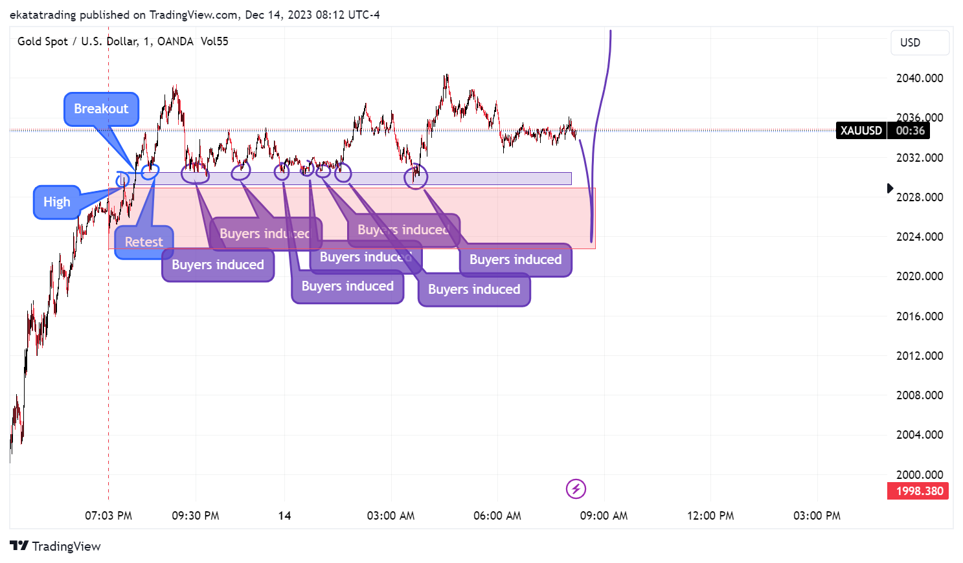The height and width of the screenshot is (563, 963).
Task: Click the ekatatrading published header text
Action: [x=195, y=14]
